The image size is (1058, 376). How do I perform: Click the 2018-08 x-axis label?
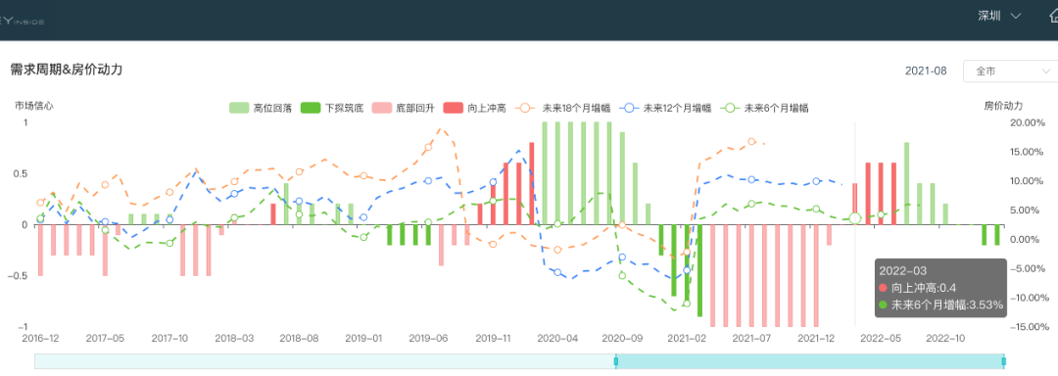(299, 338)
